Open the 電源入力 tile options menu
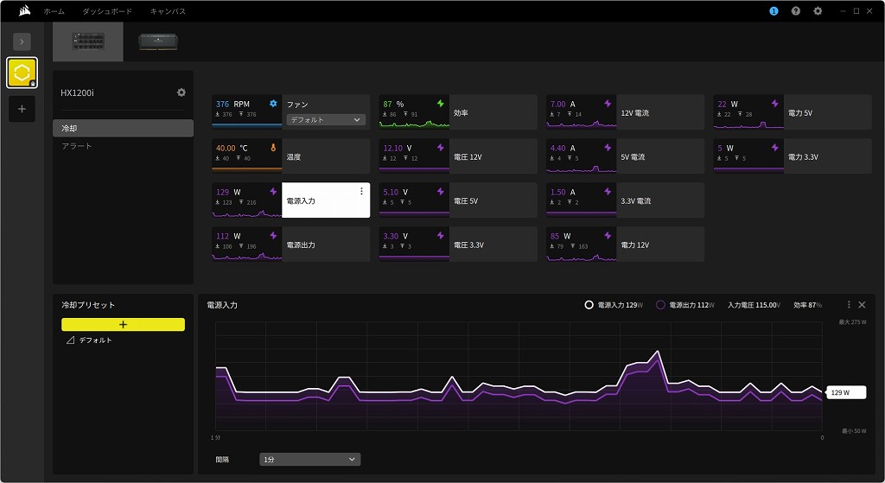This screenshot has width=885, height=483. 361,191
